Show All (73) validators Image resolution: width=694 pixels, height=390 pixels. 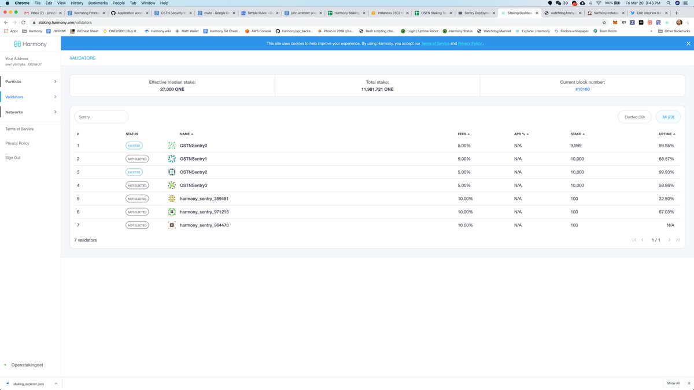coord(668,117)
